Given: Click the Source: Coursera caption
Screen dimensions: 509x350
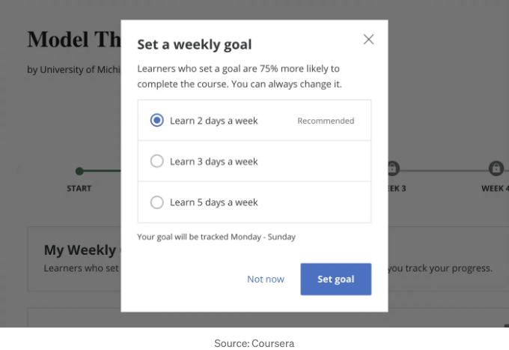Looking at the screenshot, I should [254, 343].
